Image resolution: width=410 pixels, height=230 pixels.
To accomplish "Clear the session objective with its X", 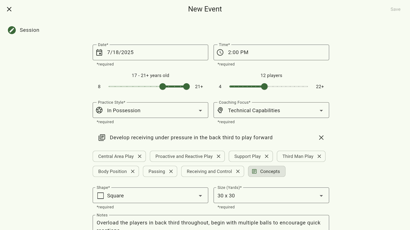I will click(x=321, y=138).
